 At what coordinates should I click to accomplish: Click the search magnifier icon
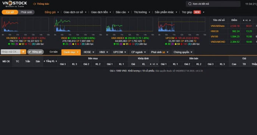(190, 4)
